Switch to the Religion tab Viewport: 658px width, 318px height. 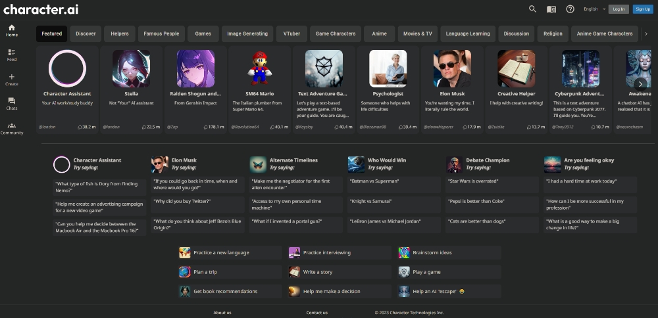tap(553, 34)
